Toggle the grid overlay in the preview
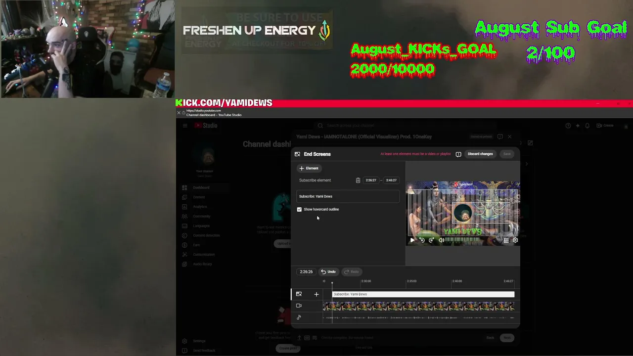Viewport: 633px width, 356px height. click(x=506, y=240)
